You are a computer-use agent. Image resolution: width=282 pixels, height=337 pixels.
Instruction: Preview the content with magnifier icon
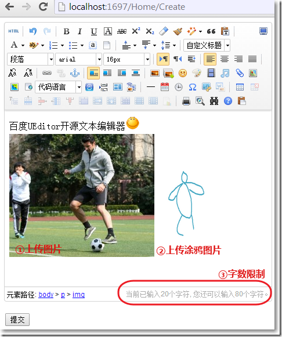point(200,101)
